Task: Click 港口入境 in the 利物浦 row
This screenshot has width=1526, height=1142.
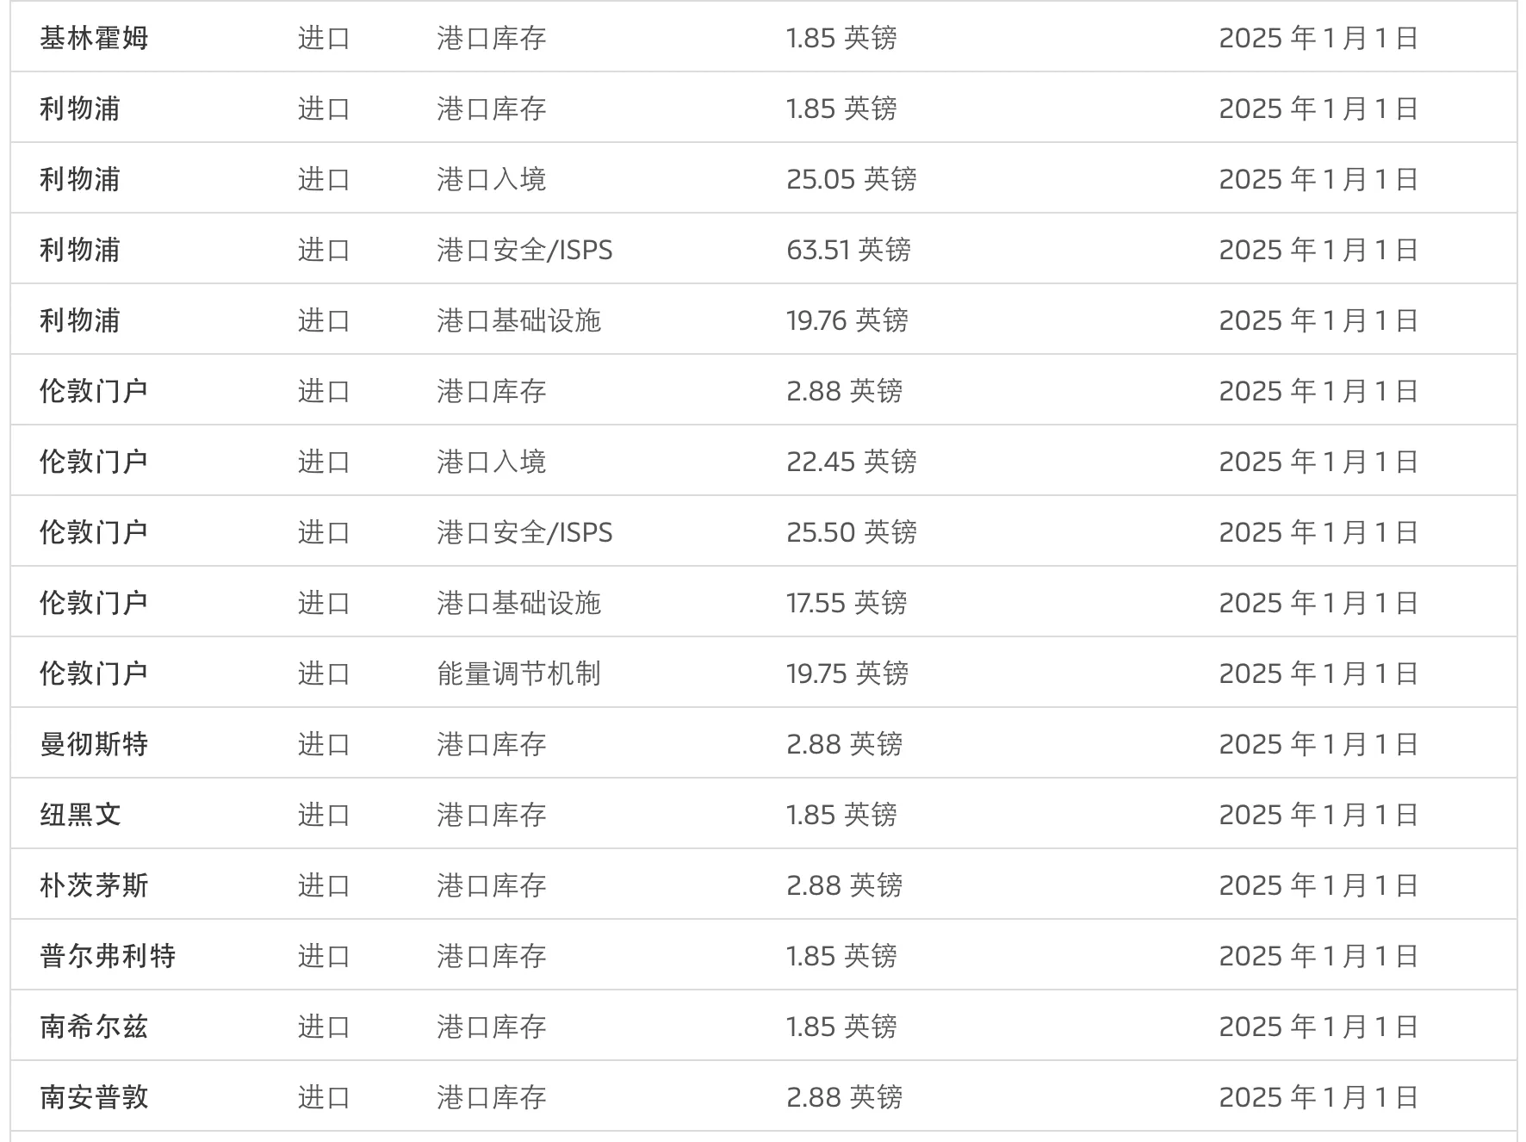Action: click(491, 179)
